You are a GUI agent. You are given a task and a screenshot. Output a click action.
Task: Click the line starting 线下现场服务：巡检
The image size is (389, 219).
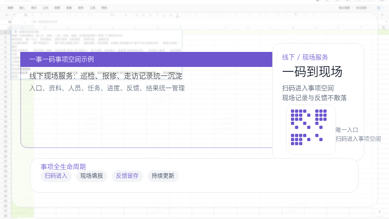coord(106,76)
